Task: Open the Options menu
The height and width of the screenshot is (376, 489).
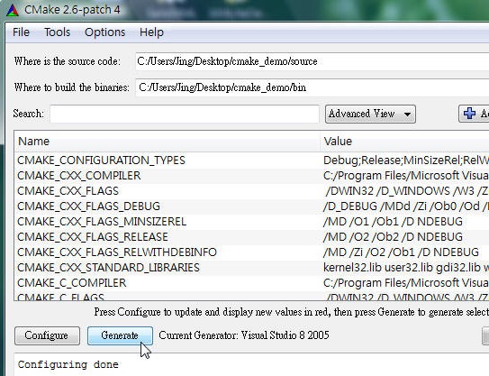Action: [104, 32]
